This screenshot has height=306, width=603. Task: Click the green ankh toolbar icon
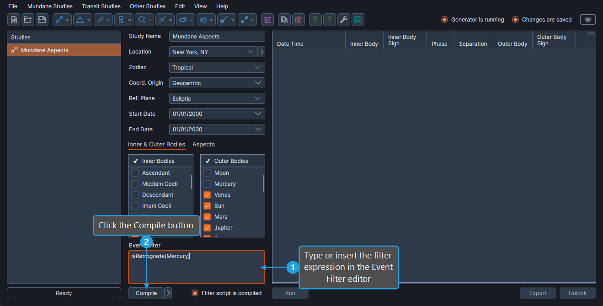coord(330,20)
